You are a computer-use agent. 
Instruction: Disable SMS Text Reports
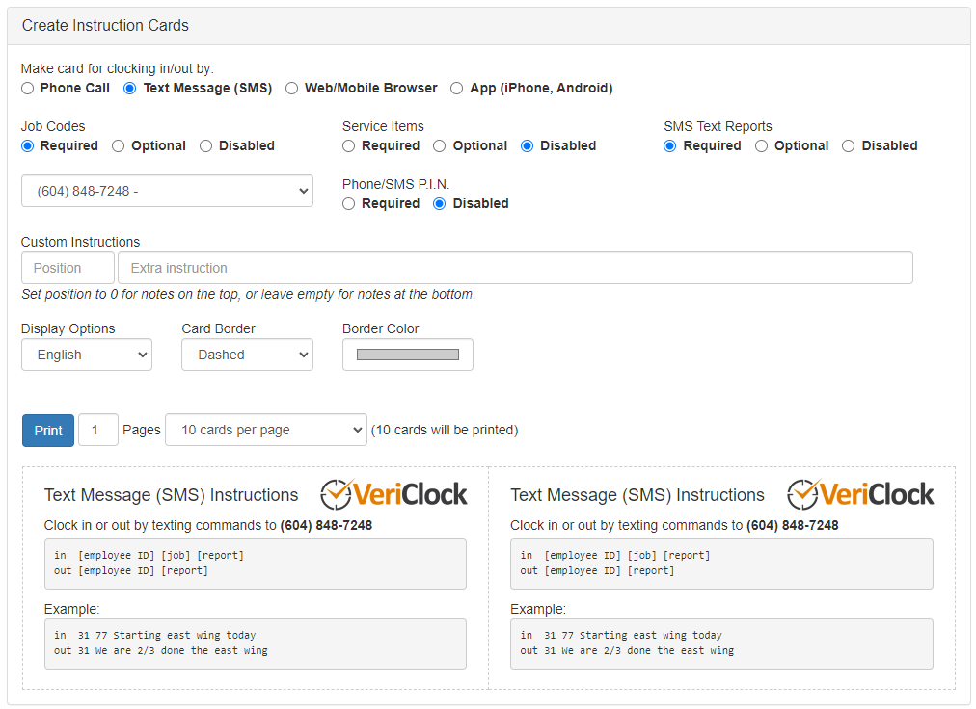pos(848,145)
